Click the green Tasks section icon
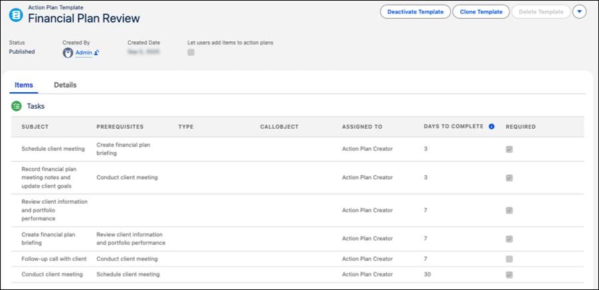This screenshot has height=290, width=599. click(x=17, y=106)
